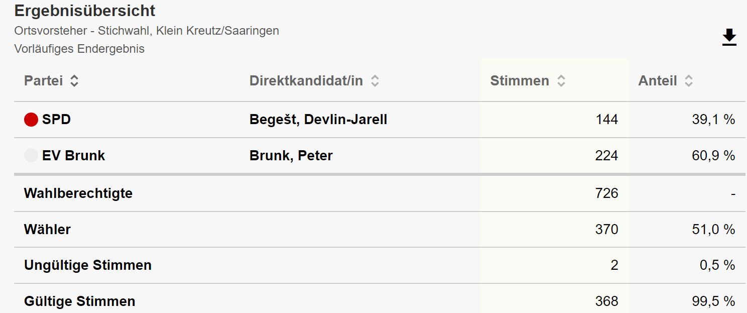The image size is (747, 313).
Task: Click the Direktkandidat/in column header
Action: pos(306,81)
